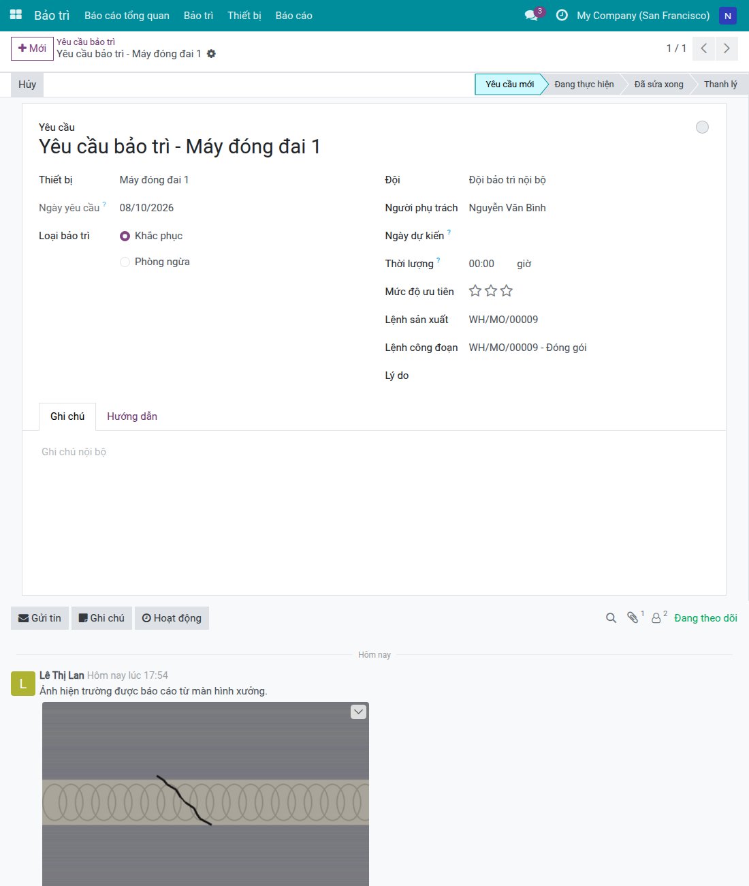This screenshot has width=749, height=886.
Task: Open the apps grid home menu
Action: 16,15
